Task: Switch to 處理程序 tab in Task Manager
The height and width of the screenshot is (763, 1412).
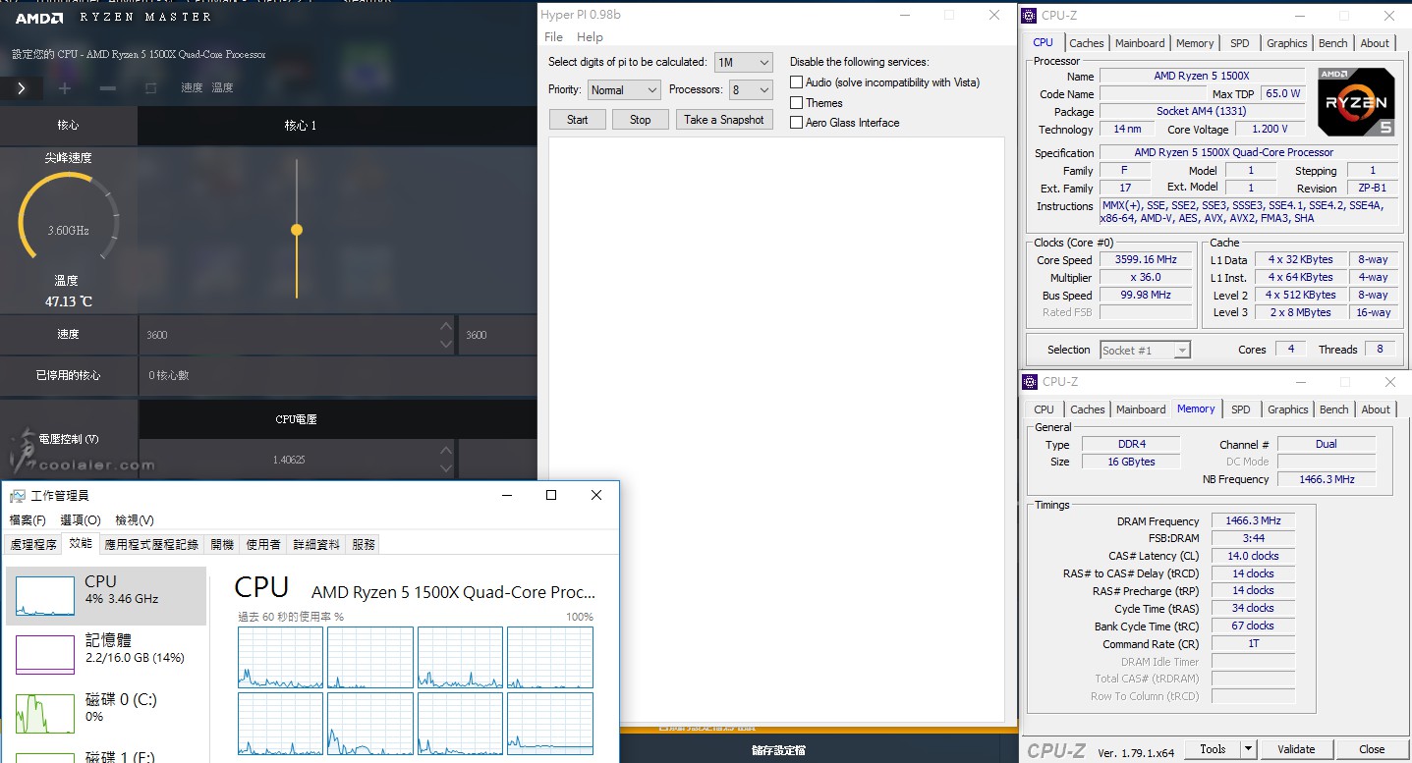Action: (x=33, y=544)
